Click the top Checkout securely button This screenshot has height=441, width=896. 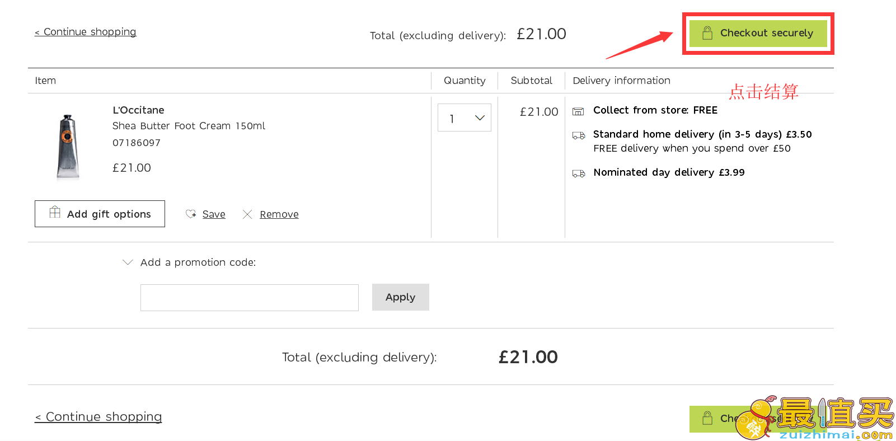(x=758, y=34)
